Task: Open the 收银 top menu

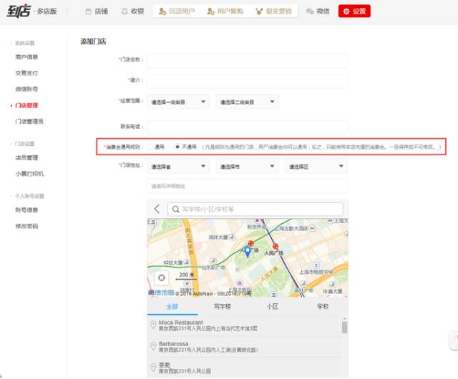Action: click(x=133, y=11)
